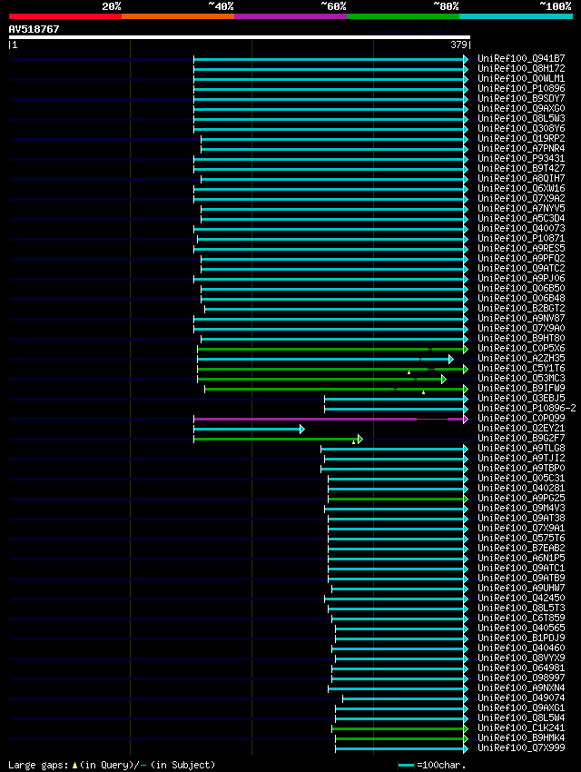Click label UniRef100_C1K241
581x772 pixels.
point(521,728)
